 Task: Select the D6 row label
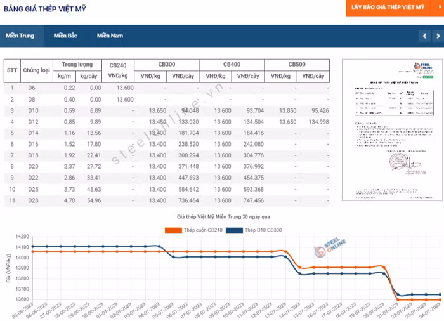[x=32, y=88]
